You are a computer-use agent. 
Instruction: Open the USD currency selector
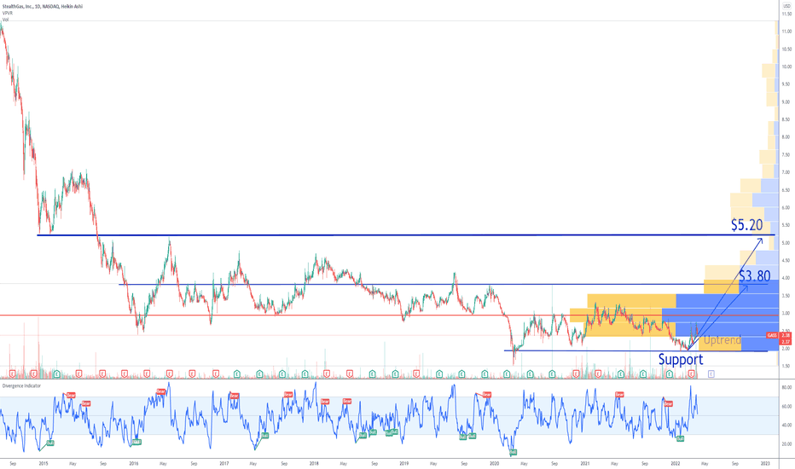click(x=786, y=6)
